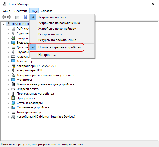Minimize the Device Manager window
This screenshot has width=159, height=147.
[130, 4]
